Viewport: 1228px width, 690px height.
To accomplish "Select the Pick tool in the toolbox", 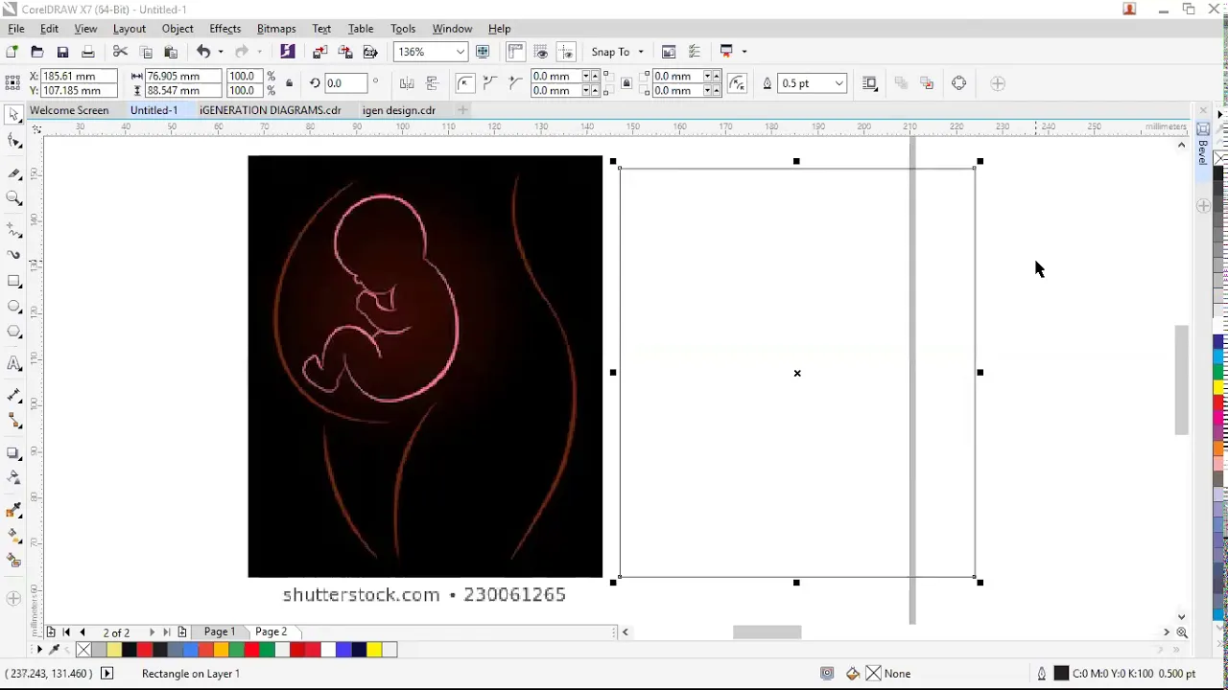I will pyautogui.click(x=13, y=115).
